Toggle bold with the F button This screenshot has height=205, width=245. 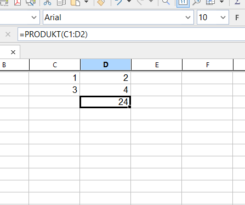tap(237, 17)
